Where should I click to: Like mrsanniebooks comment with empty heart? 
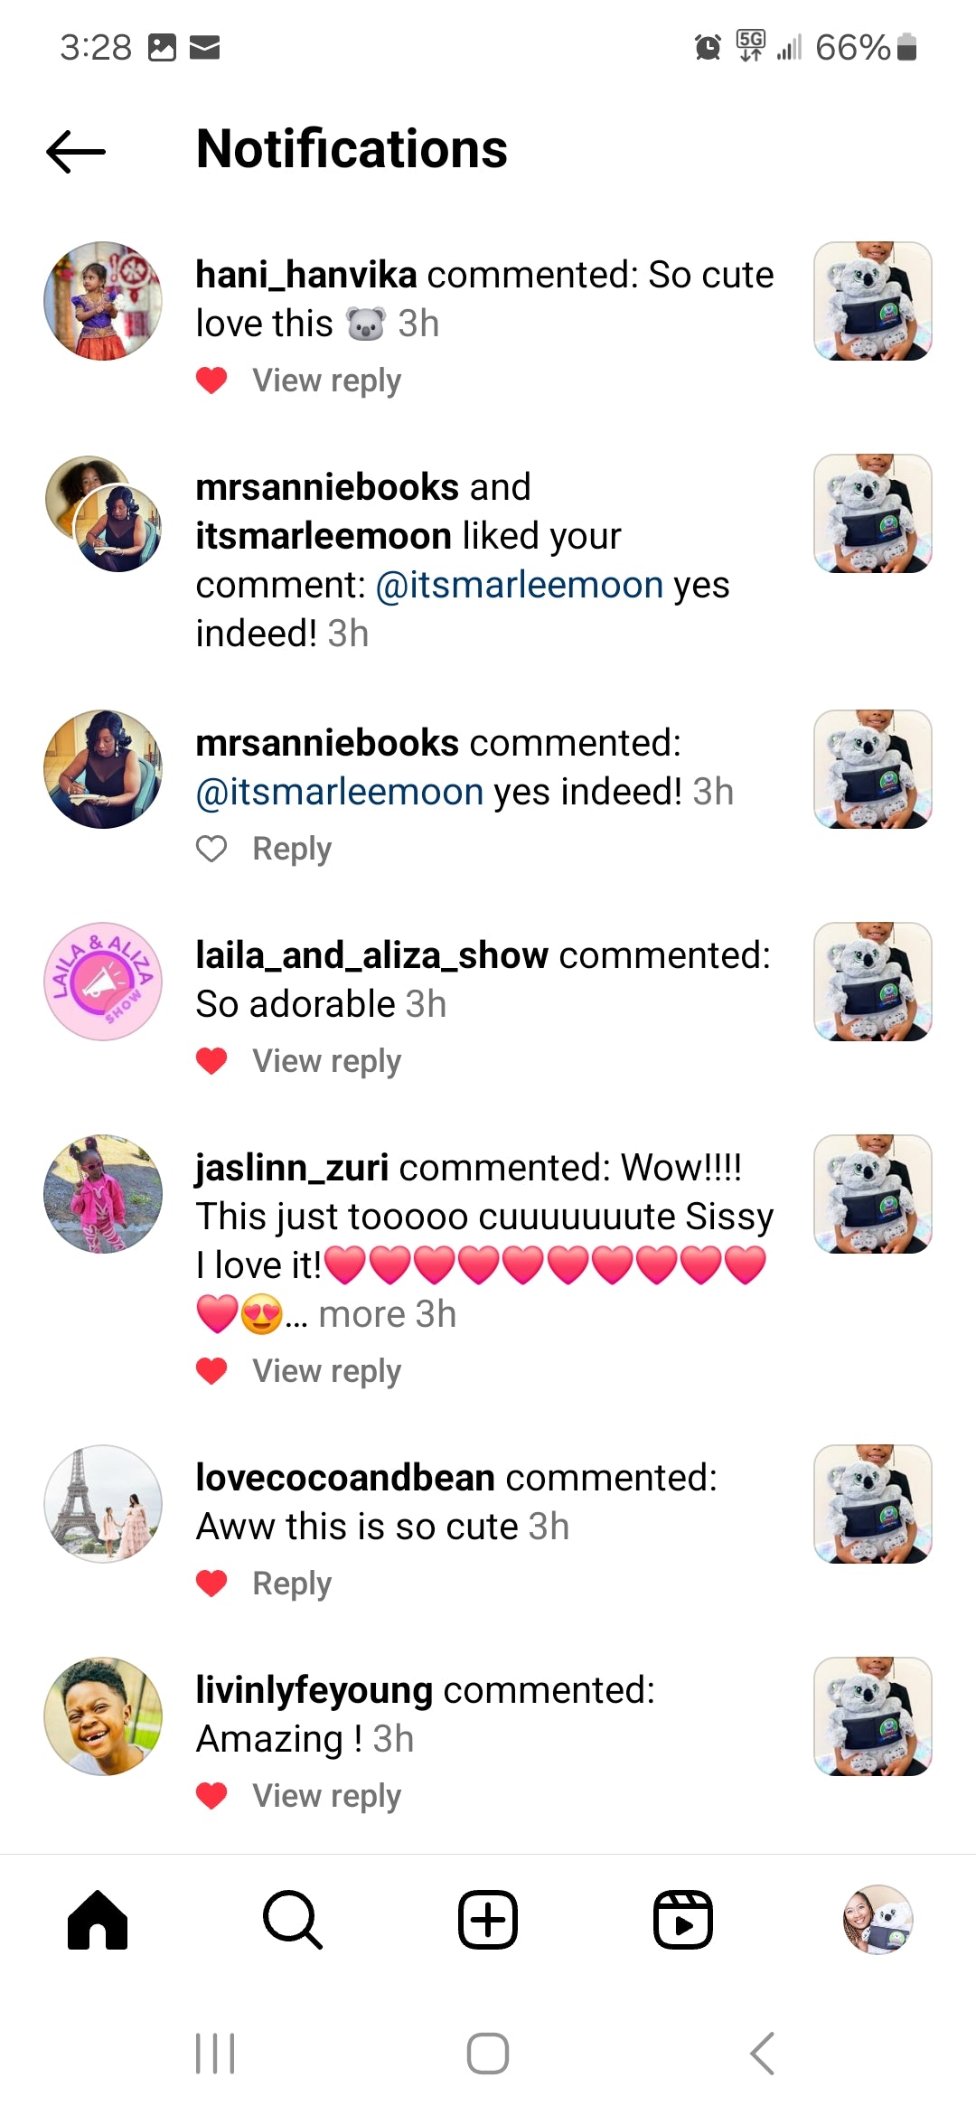pyautogui.click(x=211, y=849)
